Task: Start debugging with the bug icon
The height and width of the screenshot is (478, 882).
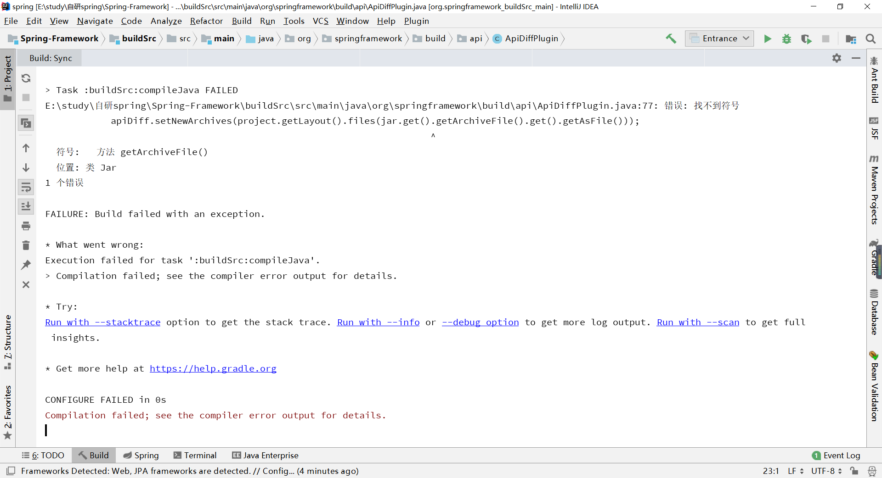Action: (786, 39)
